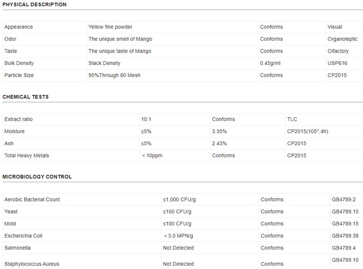363x269 pixels.
Task: Click the Salmonella row label
Action: (x=17, y=248)
